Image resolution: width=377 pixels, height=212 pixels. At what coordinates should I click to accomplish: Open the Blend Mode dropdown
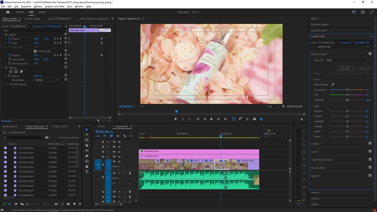[x=46, y=80]
